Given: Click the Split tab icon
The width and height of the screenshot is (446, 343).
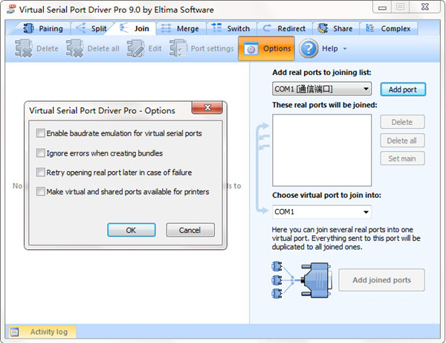Looking at the screenshot, I should tap(81, 28).
